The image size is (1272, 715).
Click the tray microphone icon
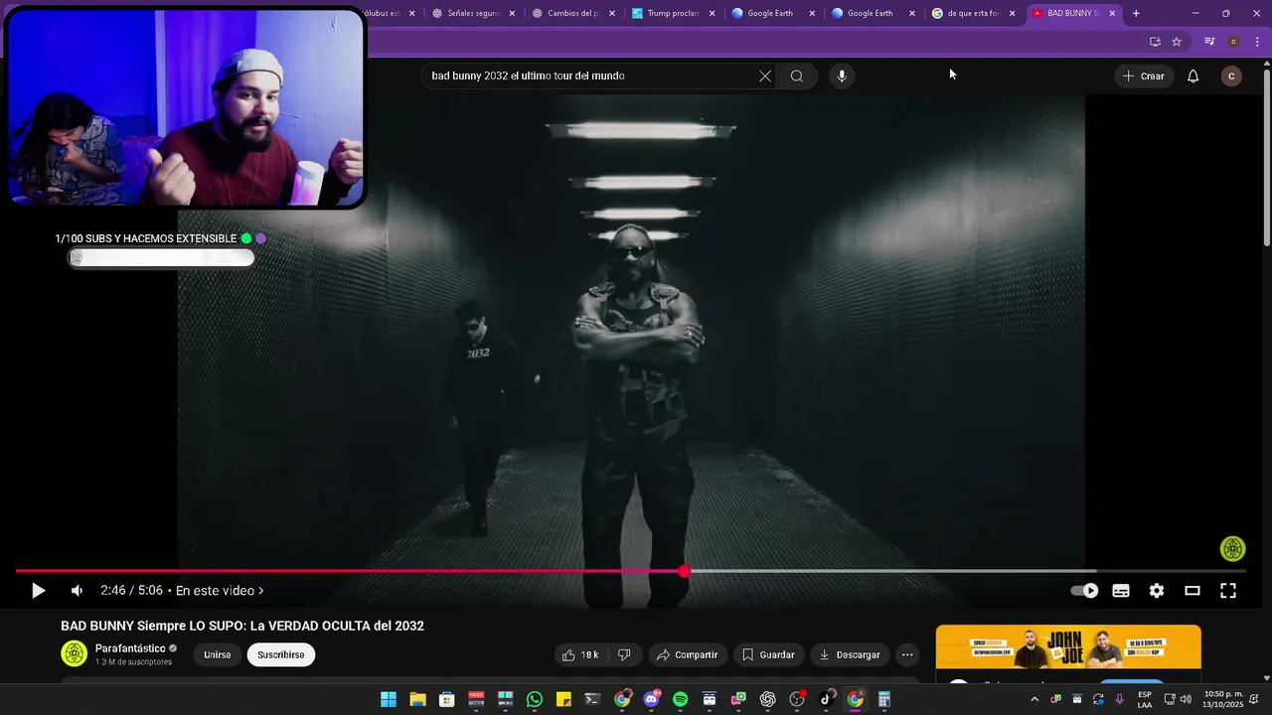point(1120,700)
